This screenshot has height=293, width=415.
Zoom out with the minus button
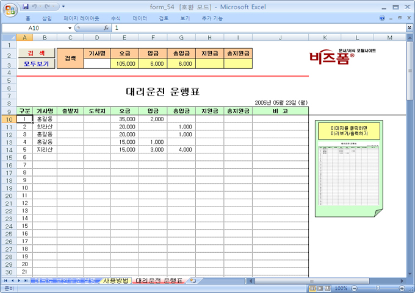click(355, 288)
